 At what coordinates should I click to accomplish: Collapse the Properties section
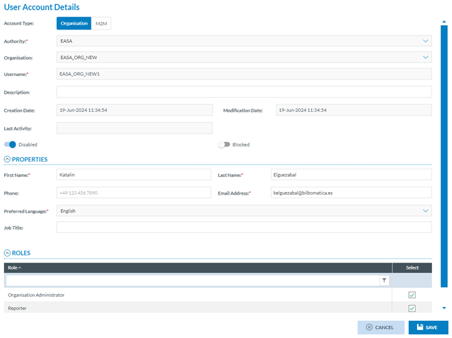click(x=8, y=160)
